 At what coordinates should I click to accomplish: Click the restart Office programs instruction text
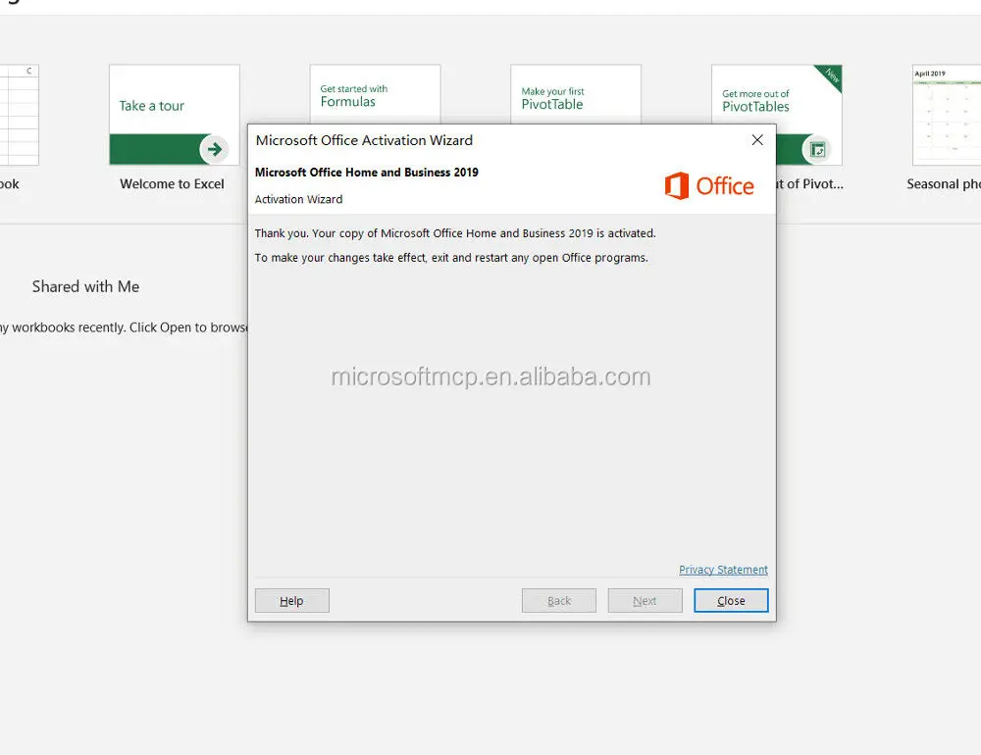(451, 258)
